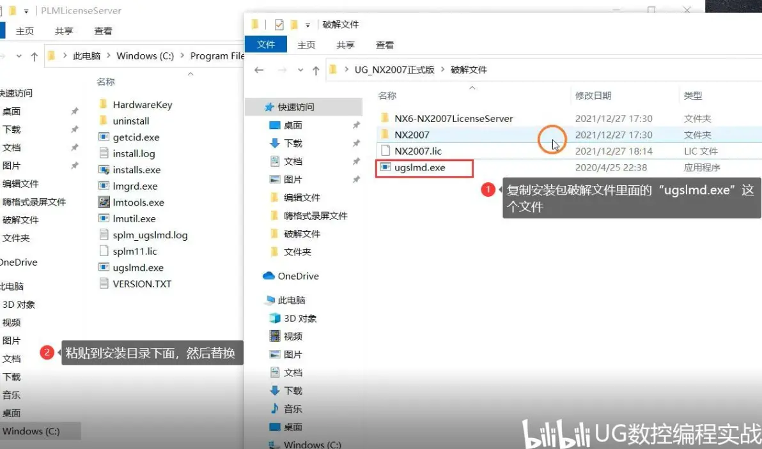Unpin 文档 in PLMLicenseServer sidebar
Screen dimensions: 762x449
[x=74, y=148]
